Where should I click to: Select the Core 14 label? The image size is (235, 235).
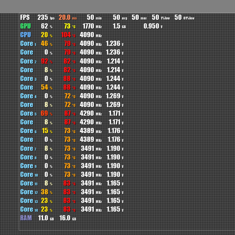pyautogui.click(x=28, y=209)
